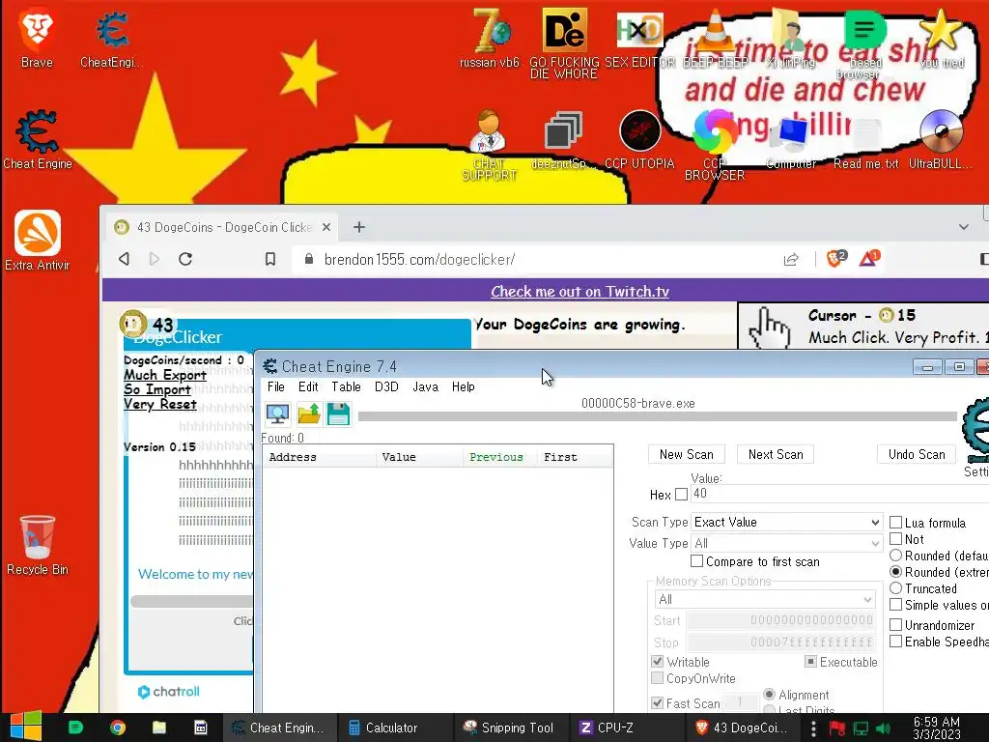Bookmark the page in Brave
Screen dimensions: 989x742
(270, 259)
